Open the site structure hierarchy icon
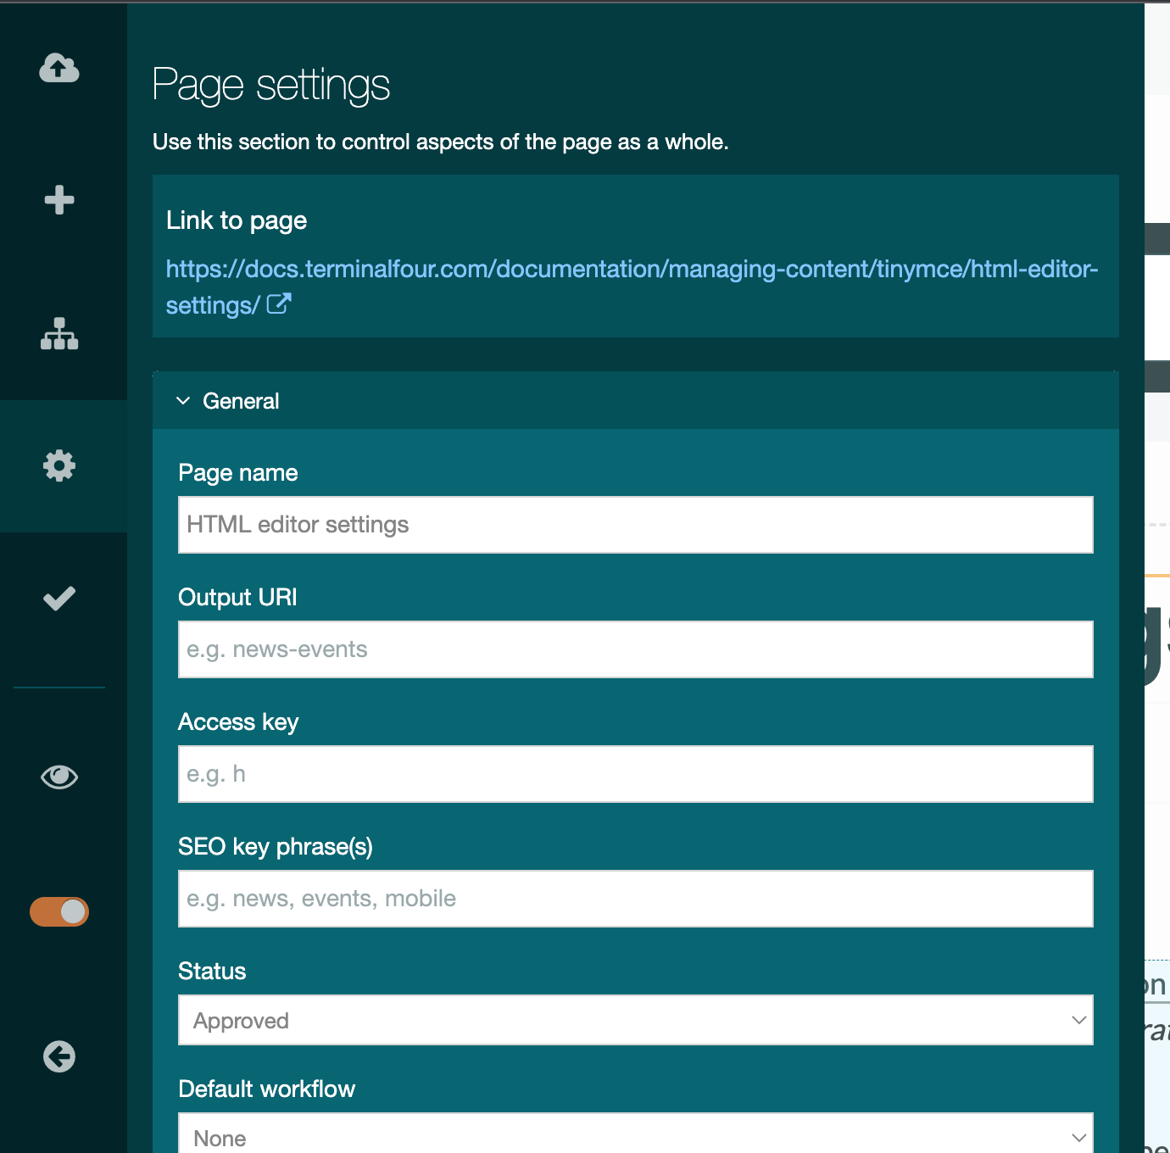This screenshot has width=1170, height=1153. [59, 333]
